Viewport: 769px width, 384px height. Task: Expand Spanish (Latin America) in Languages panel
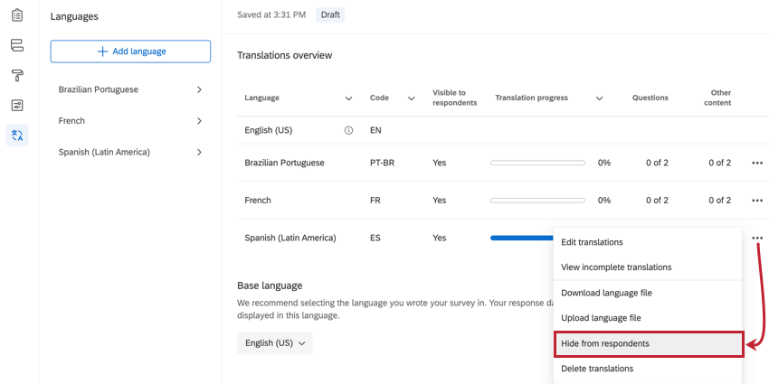pyautogui.click(x=199, y=152)
